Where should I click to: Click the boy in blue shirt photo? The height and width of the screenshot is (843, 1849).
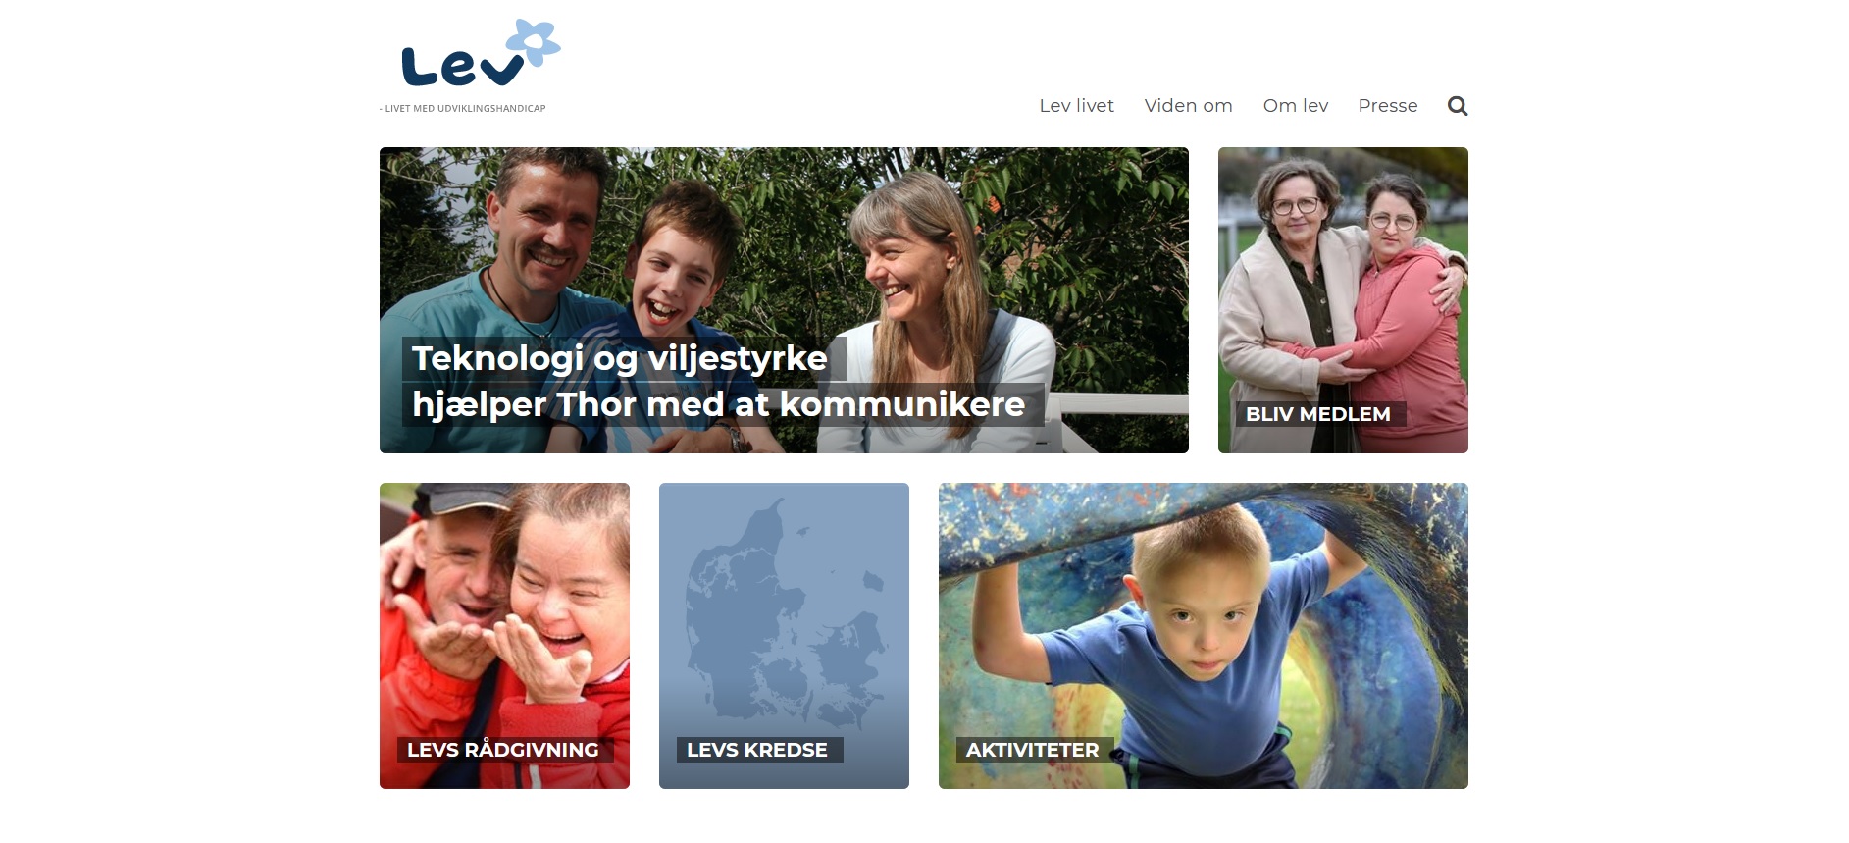point(1204,636)
